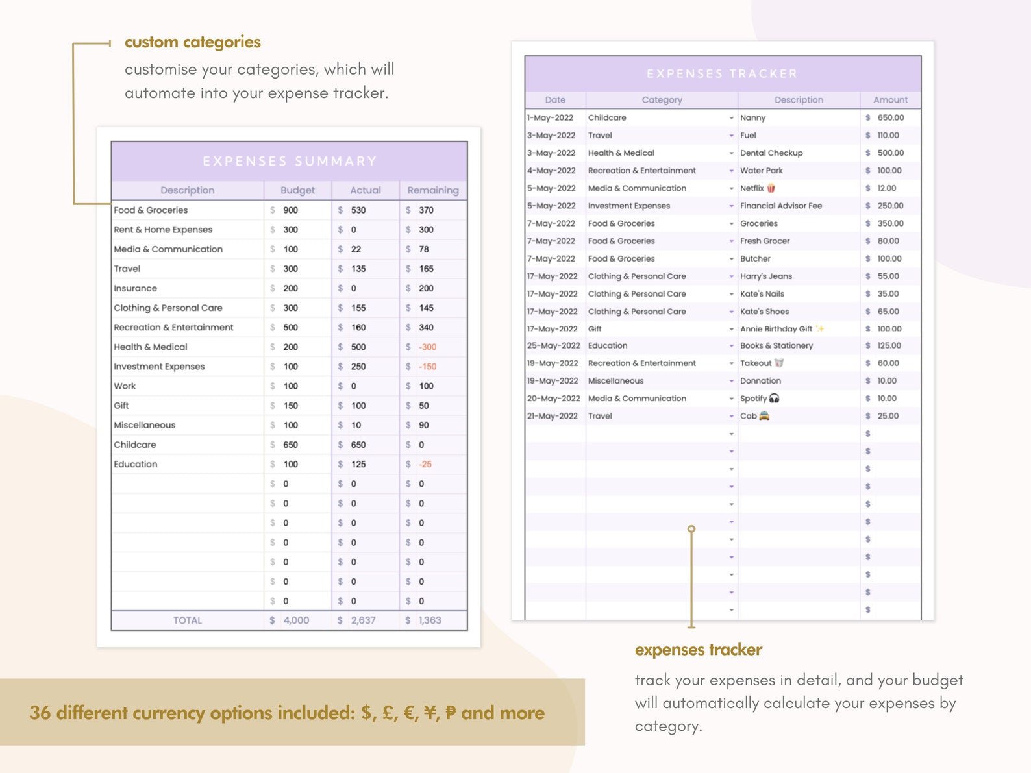The width and height of the screenshot is (1031, 773).
Task: Open category dropdown for Spotify row
Action: [x=731, y=399]
